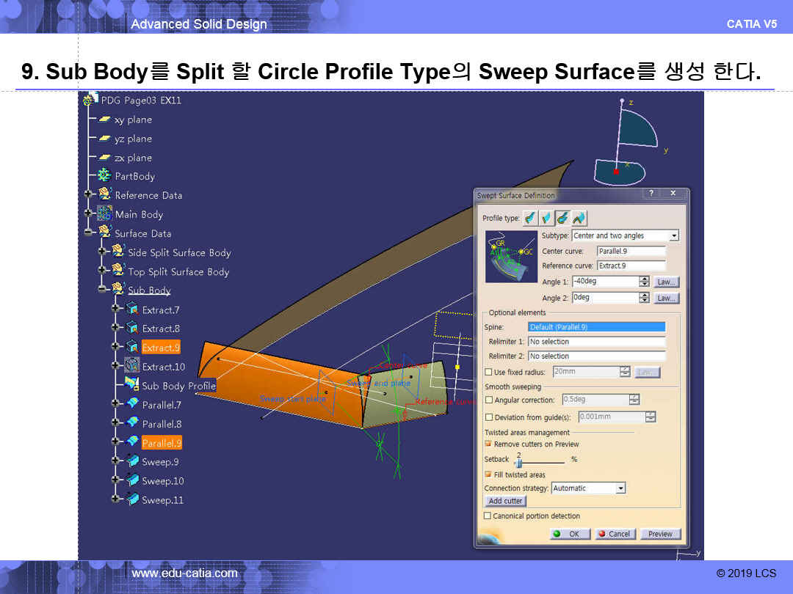Screen dimensions: 793x594
Task: Click the Sweep.10 surface icon
Action: click(x=132, y=480)
